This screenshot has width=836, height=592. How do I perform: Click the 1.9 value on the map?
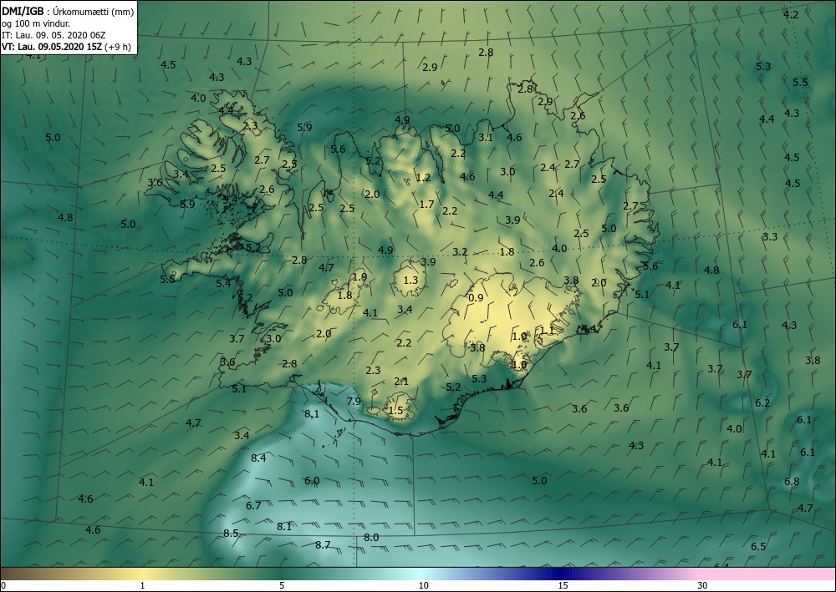pyautogui.click(x=359, y=277)
